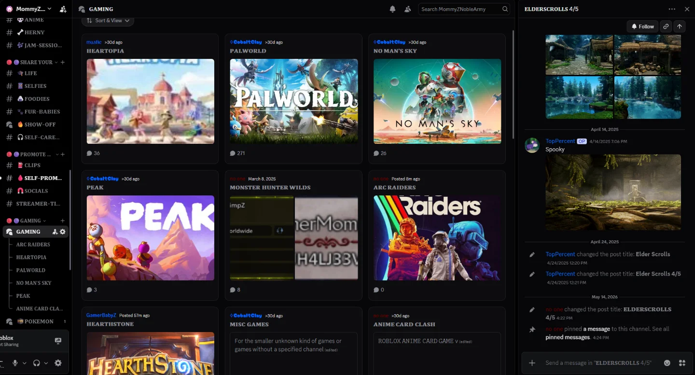Click the magnifier icon in the search box

coord(505,9)
